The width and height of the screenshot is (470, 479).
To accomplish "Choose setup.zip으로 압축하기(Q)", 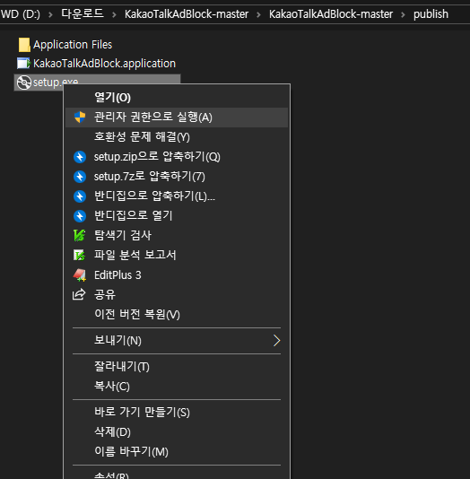I will [x=177, y=157].
